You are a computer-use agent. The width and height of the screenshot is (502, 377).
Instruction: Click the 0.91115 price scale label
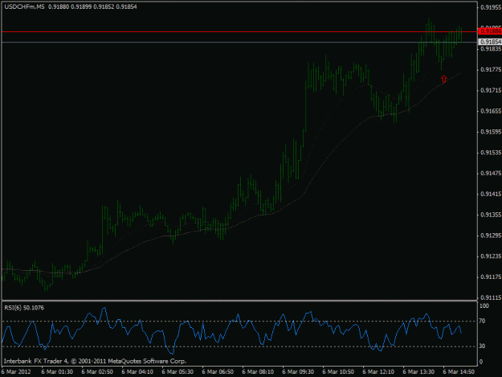(x=491, y=297)
